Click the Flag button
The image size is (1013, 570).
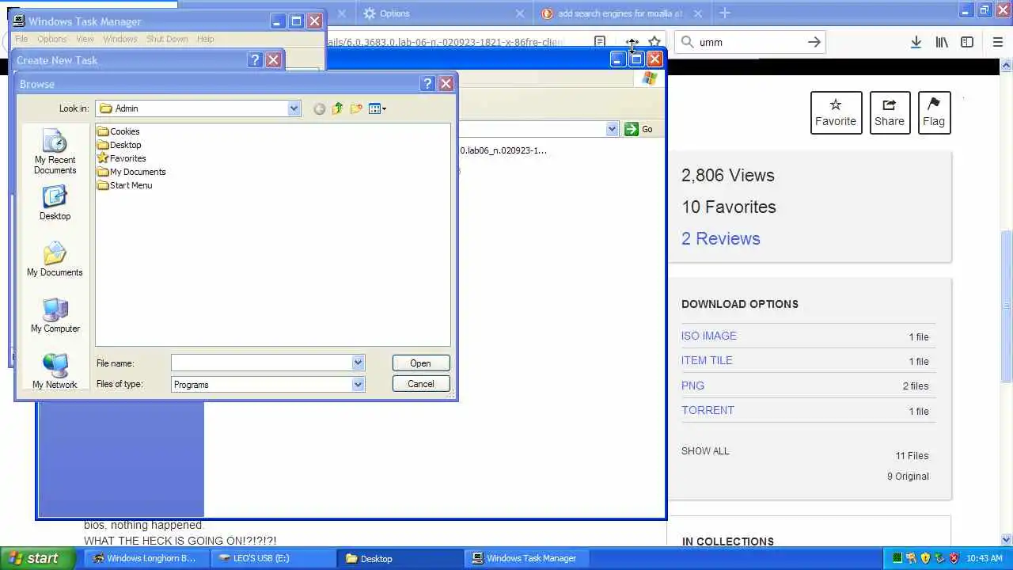click(934, 112)
